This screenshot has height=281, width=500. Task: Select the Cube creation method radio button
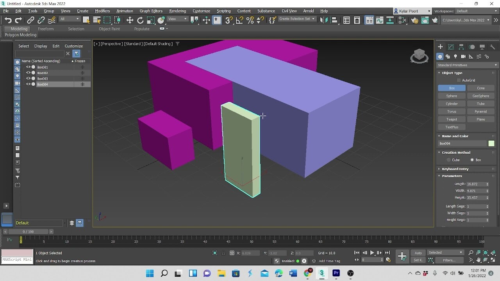449,160
